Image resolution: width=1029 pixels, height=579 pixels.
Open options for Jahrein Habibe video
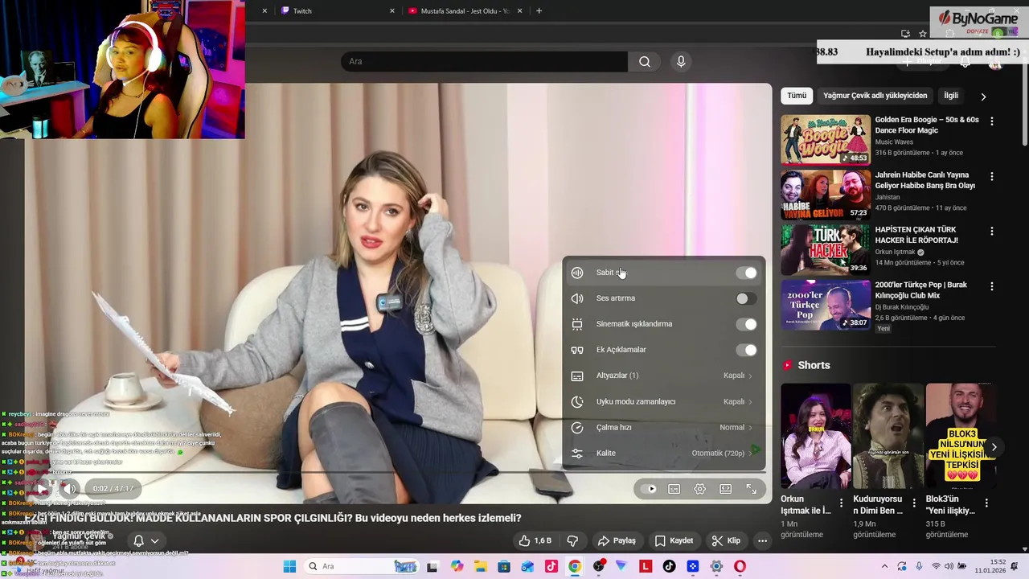click(991, 176)
